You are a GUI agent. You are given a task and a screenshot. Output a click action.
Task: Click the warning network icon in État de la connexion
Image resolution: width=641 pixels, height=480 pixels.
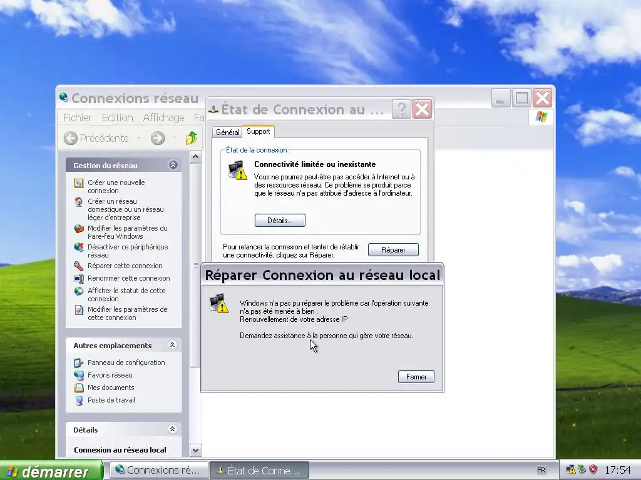237,170
